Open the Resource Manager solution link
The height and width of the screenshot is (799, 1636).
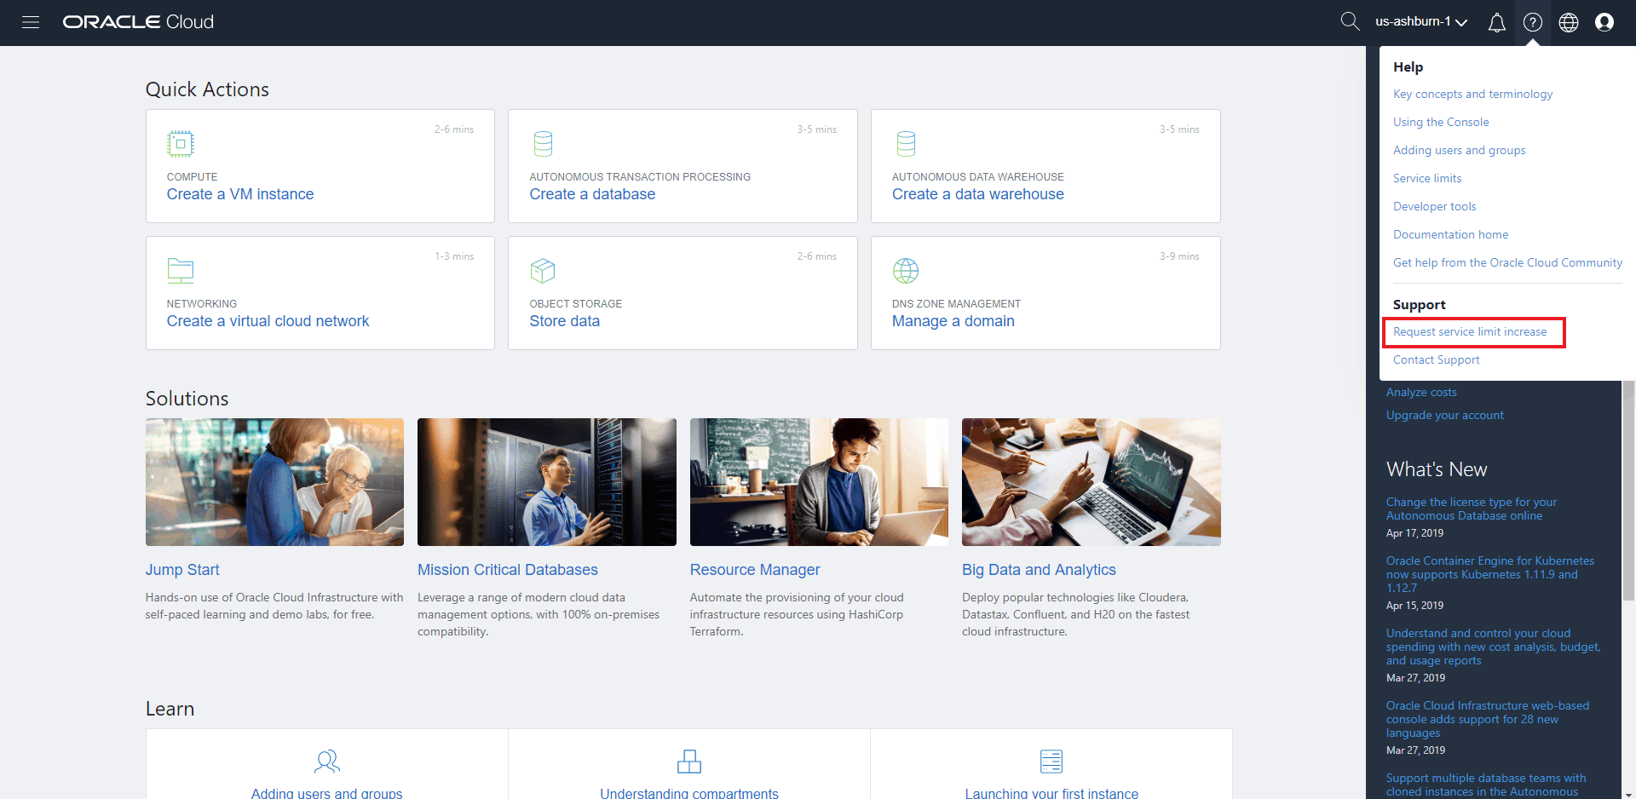click(x=755, y=569)
